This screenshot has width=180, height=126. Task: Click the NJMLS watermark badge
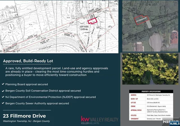175,123
